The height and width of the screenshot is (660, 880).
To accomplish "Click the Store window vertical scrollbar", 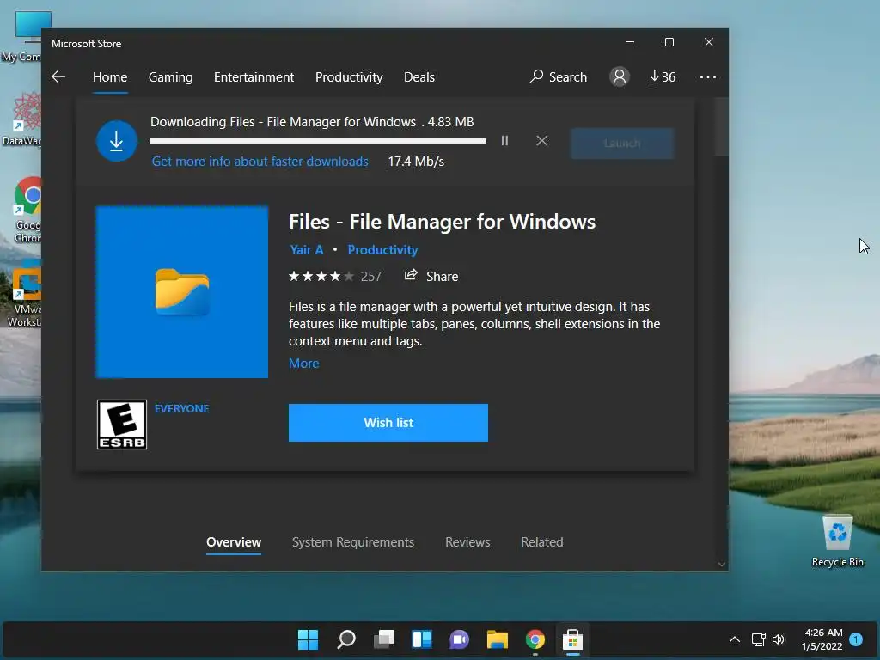I will tap(722, 127).
